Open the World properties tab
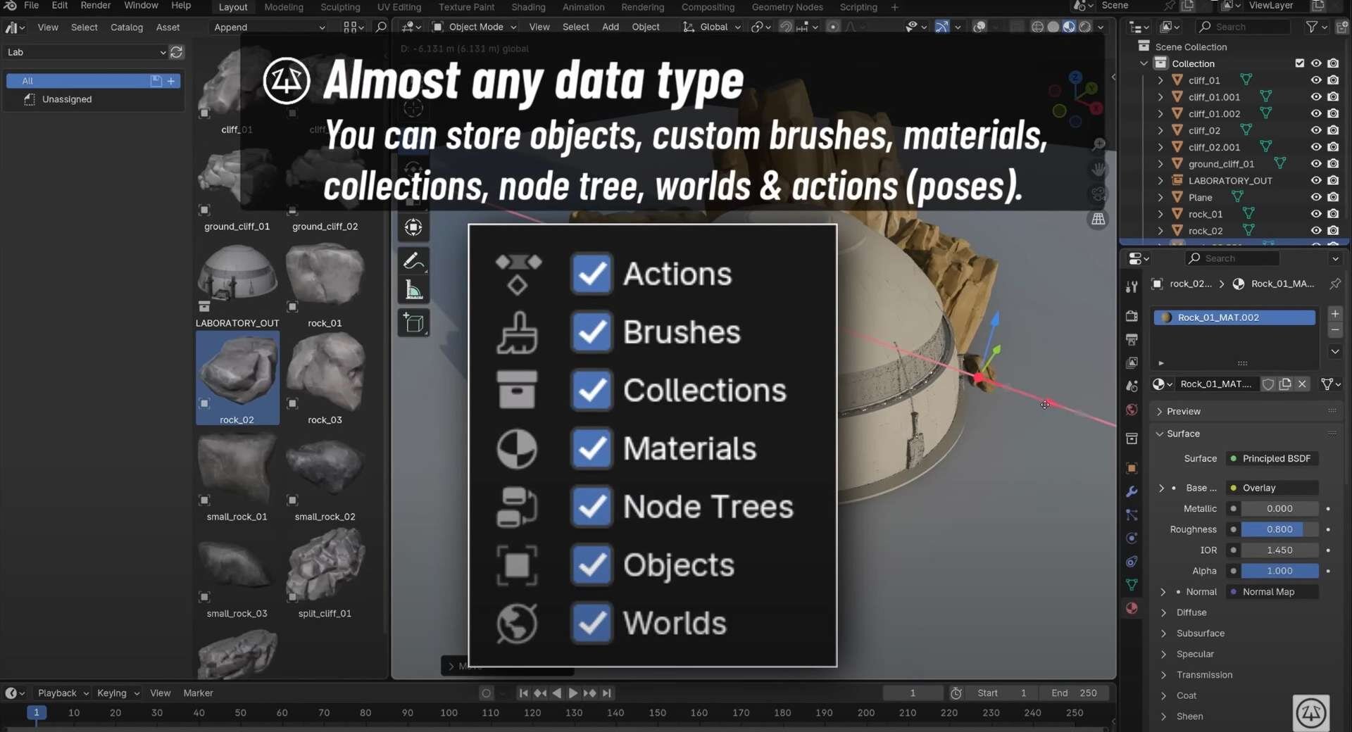Viewport: 1352px width, 732px height. tap(1132, 410)
